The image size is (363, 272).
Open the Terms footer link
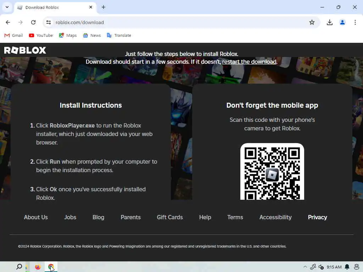(235, 217)
